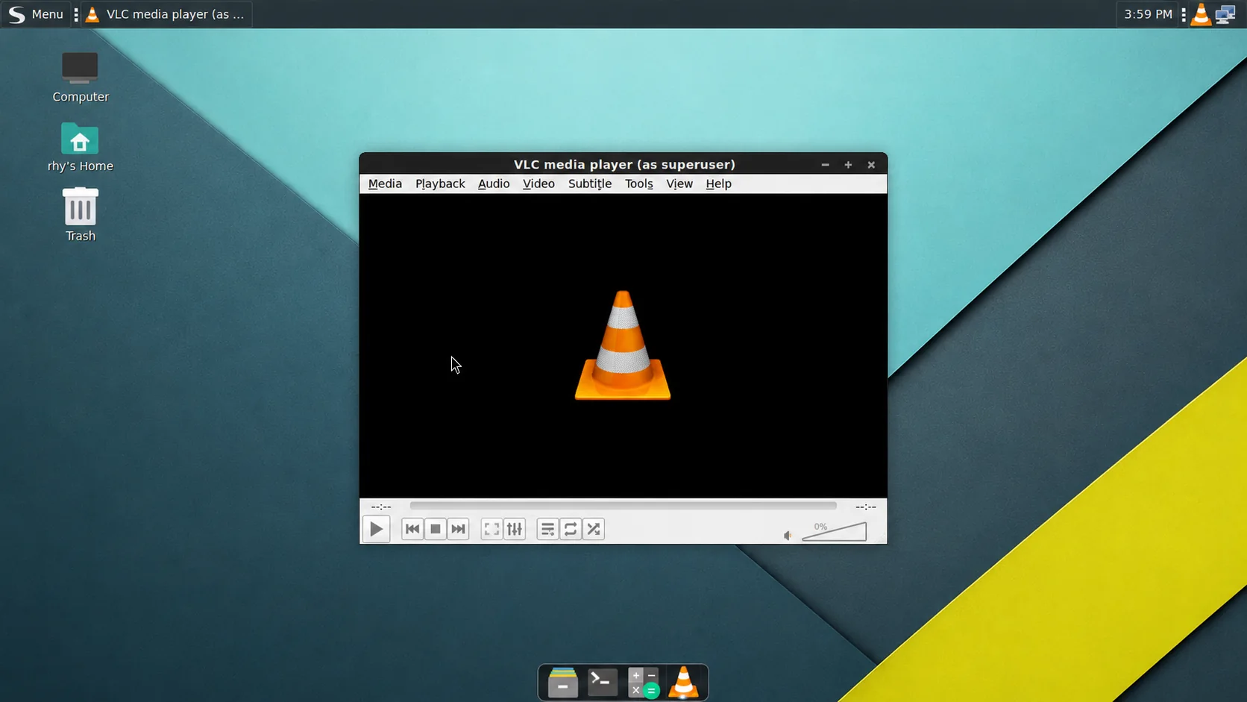Click the 3:59 PM clock
This screenshot has height=702, width=1247.
pyautogui.click(x=1148, y=14)
